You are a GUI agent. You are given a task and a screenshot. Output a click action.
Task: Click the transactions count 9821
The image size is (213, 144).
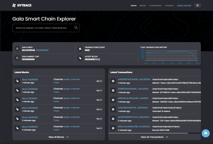(x=87, y=50)
